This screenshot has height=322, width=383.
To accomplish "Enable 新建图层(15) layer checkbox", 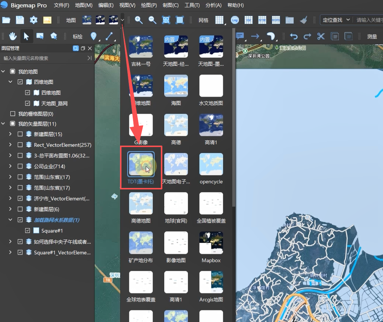I will [x=20, y=134].
